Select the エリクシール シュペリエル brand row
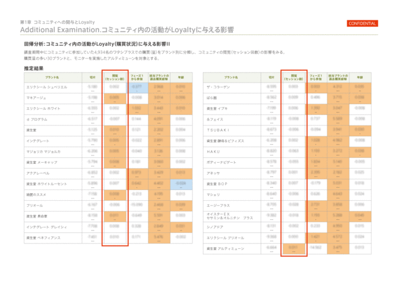This screenshot has width=398, height=281. coord(108,88)
